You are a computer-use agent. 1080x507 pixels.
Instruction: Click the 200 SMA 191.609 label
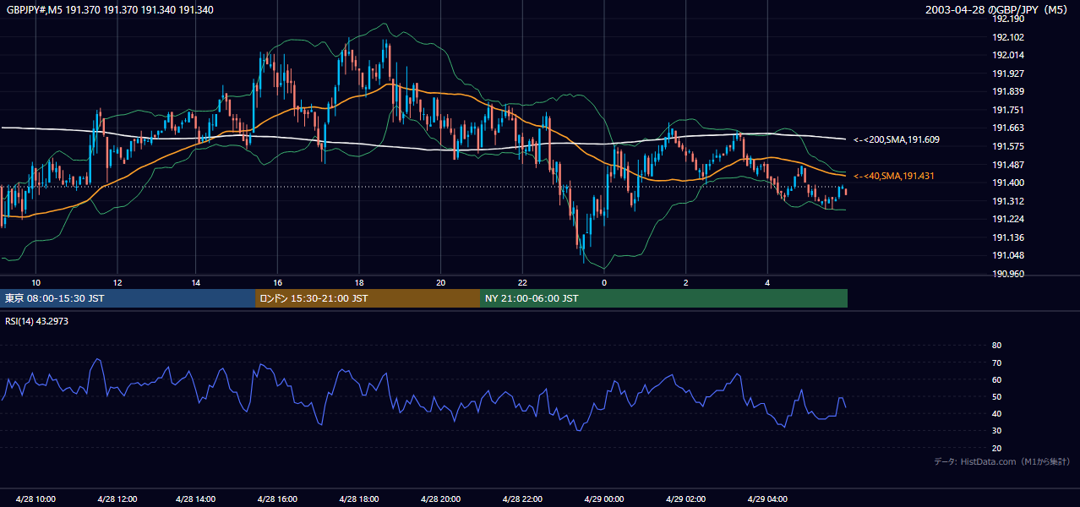click(x=897, y=139)
